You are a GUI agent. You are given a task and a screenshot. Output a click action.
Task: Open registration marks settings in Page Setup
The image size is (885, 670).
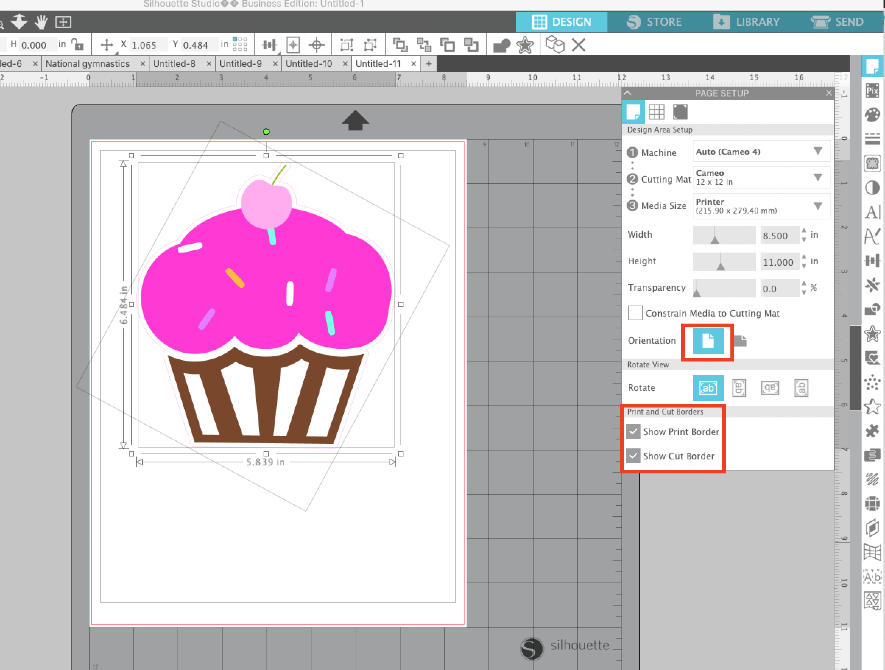pos(680,112)
